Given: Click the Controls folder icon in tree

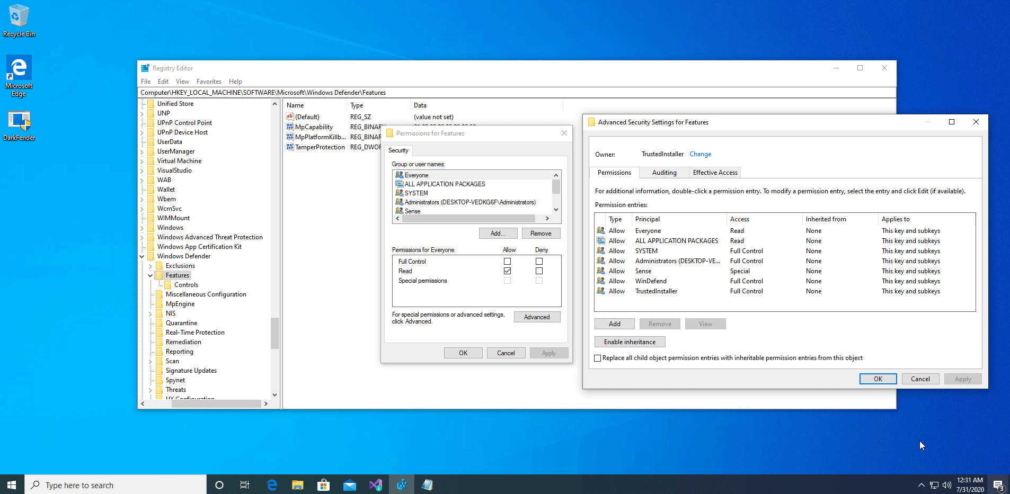Looking at the screenshot, I should coord(168,285).
